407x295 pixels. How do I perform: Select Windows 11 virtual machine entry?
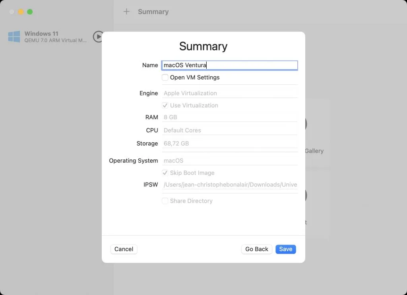pyautogui.click(x=56, y=37)
